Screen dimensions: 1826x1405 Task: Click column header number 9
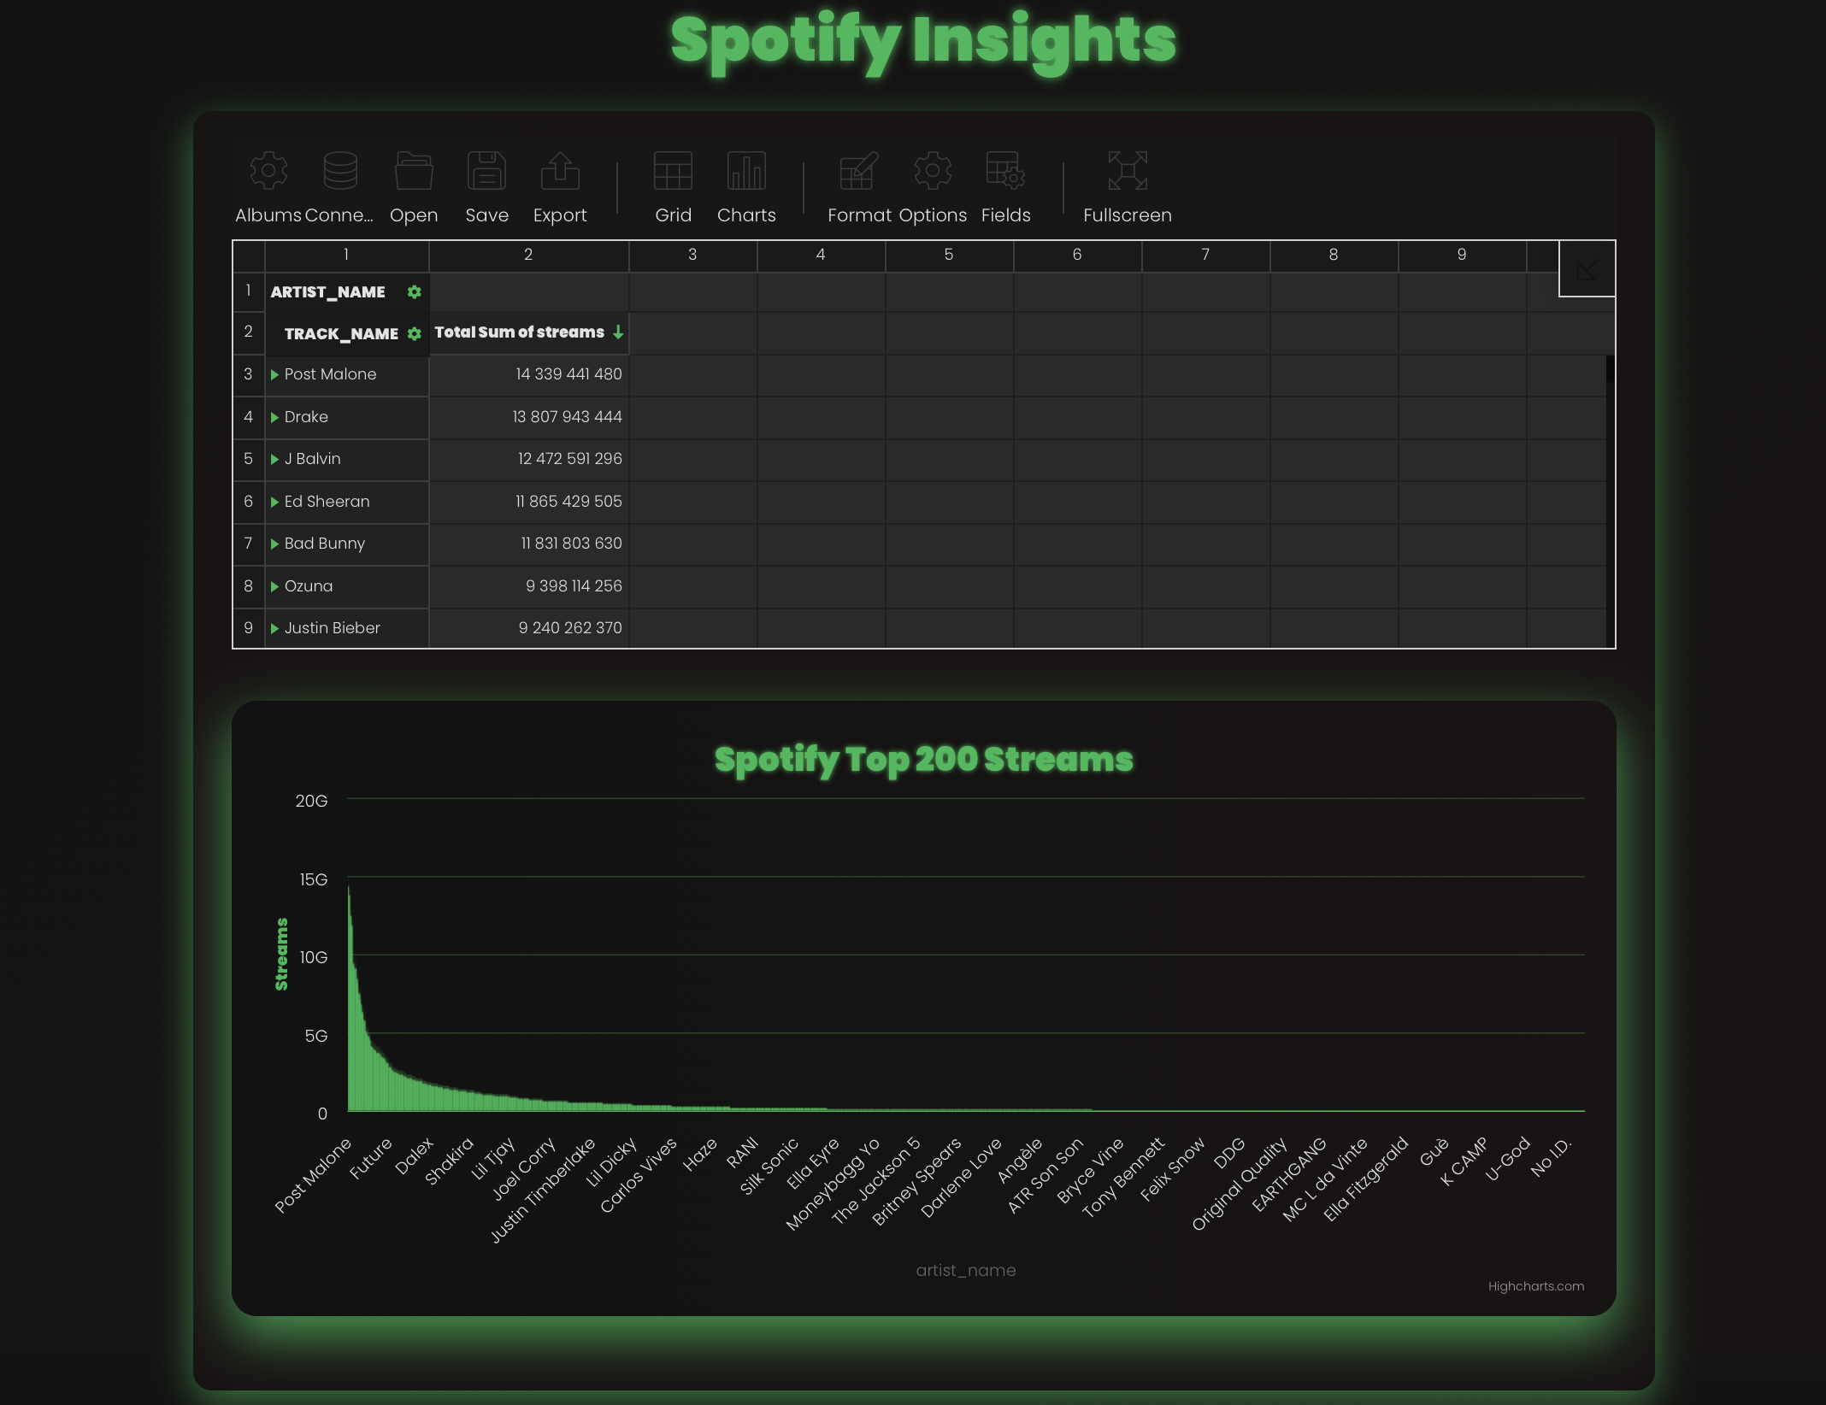pos(1463,256)
